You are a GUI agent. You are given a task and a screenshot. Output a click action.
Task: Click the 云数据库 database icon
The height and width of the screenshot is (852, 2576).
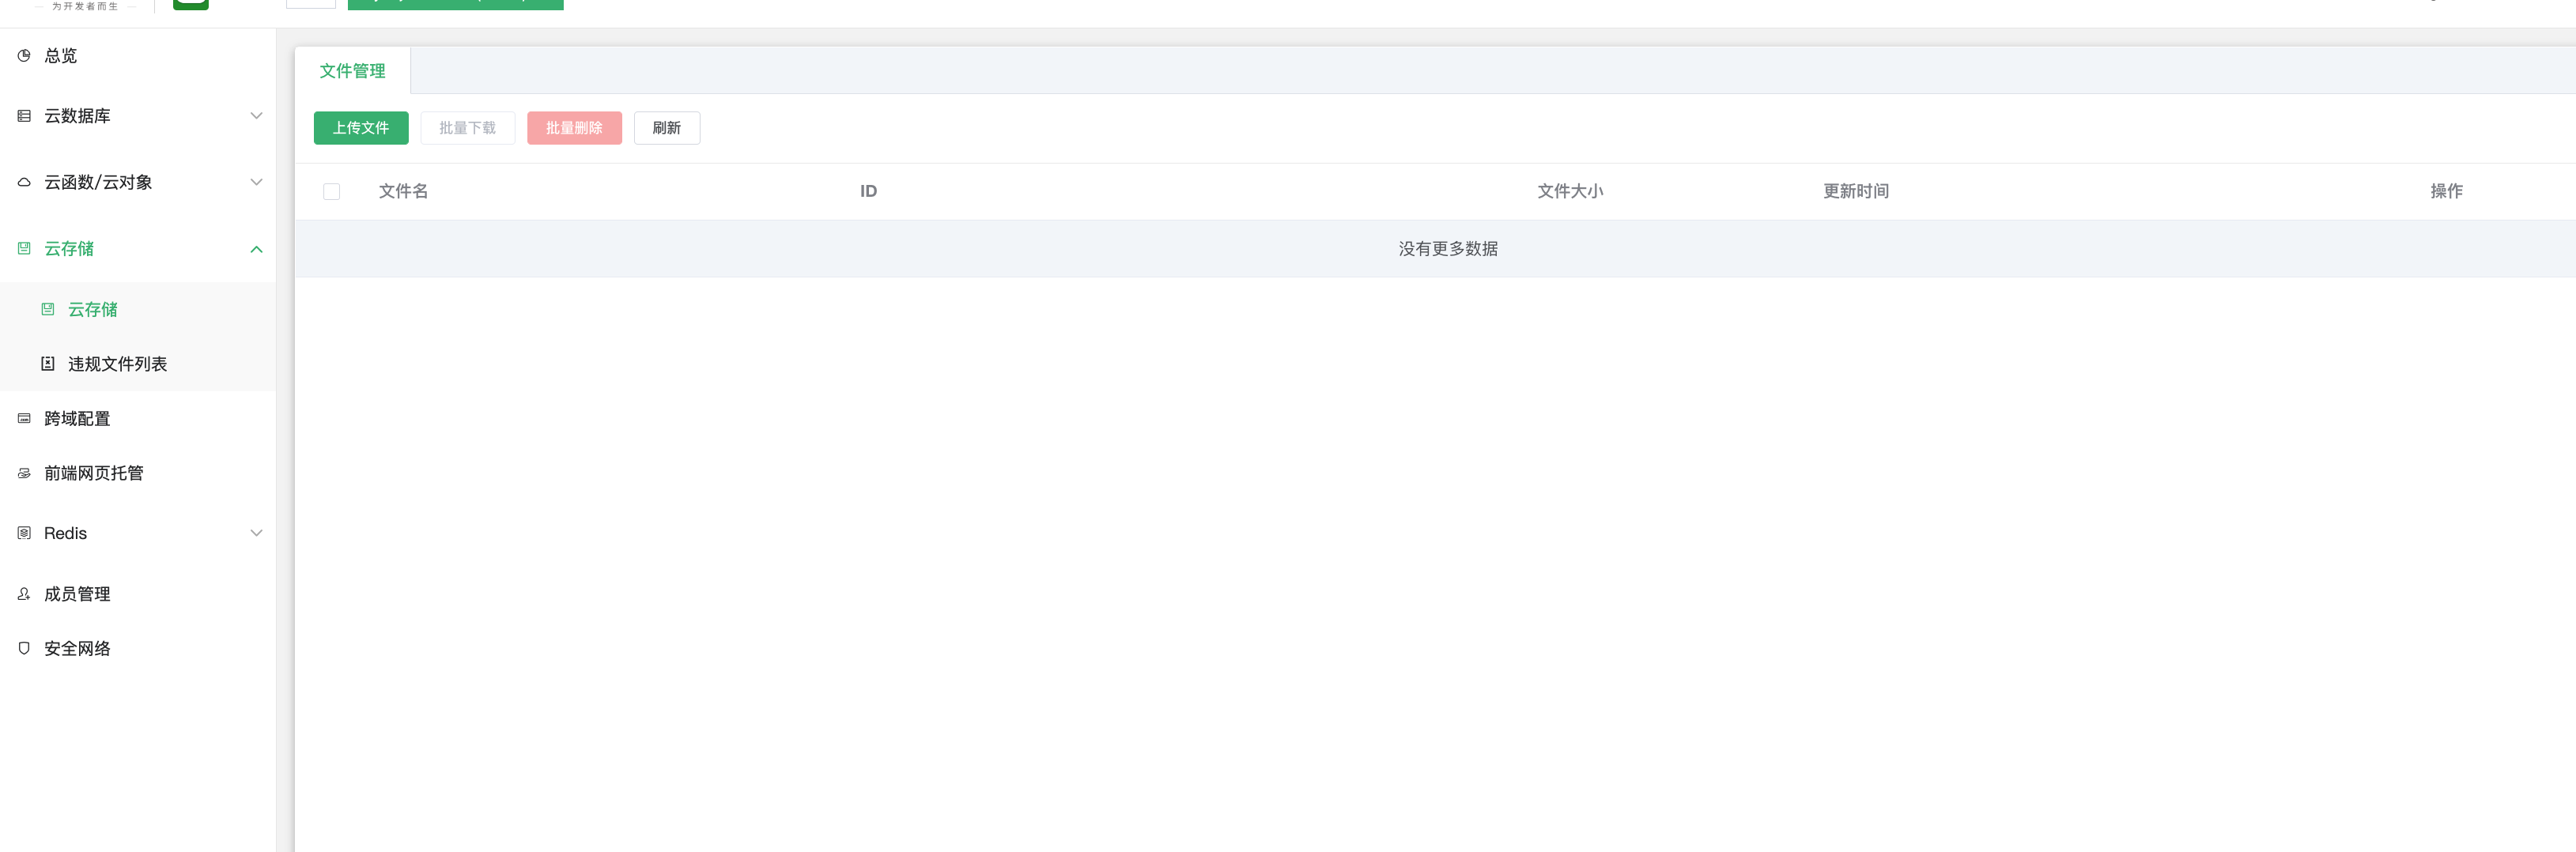point(24,116)
